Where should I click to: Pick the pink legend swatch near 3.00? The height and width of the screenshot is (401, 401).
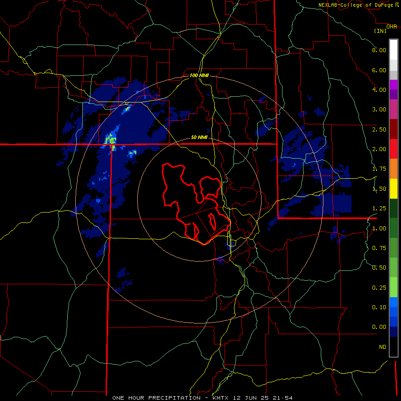tap(393, 109)
